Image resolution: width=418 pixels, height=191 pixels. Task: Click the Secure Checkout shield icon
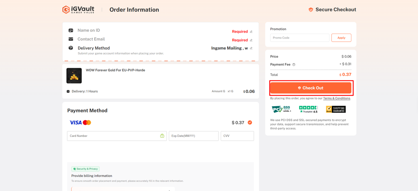pos(311,10)
